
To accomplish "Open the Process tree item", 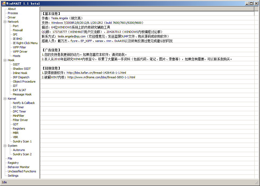I will click(x=13, y=13).
